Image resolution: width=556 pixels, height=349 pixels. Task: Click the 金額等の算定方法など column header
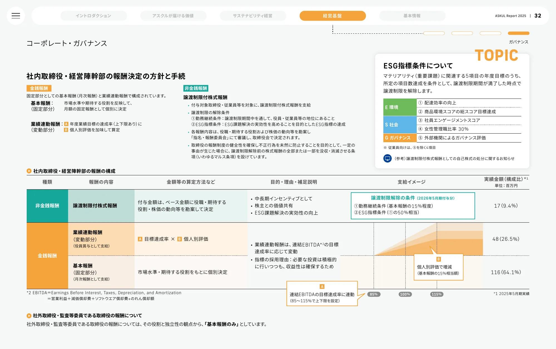[x=191, y=182]
